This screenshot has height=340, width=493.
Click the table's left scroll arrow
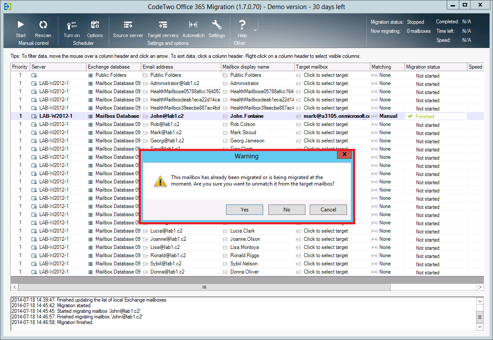click(x=14, y=287)
